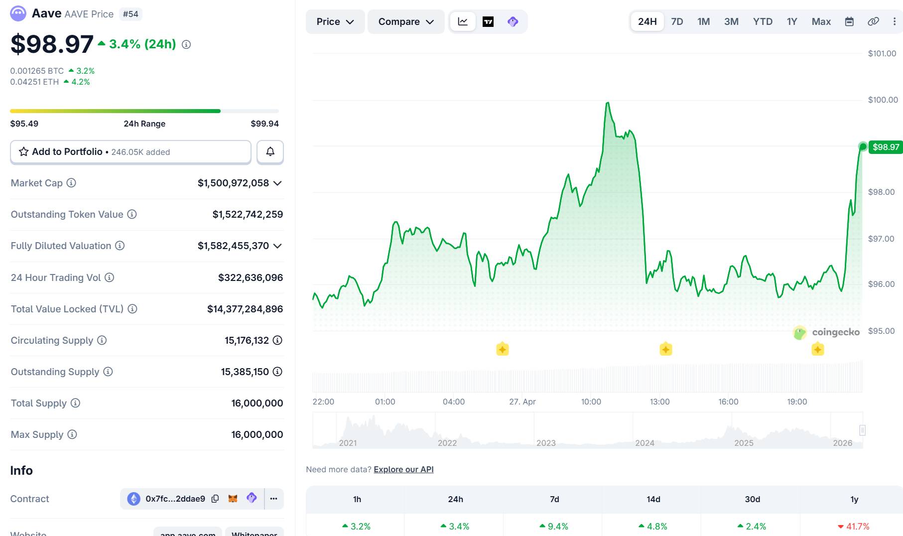Open the Price dropdown

click(335, 21)
